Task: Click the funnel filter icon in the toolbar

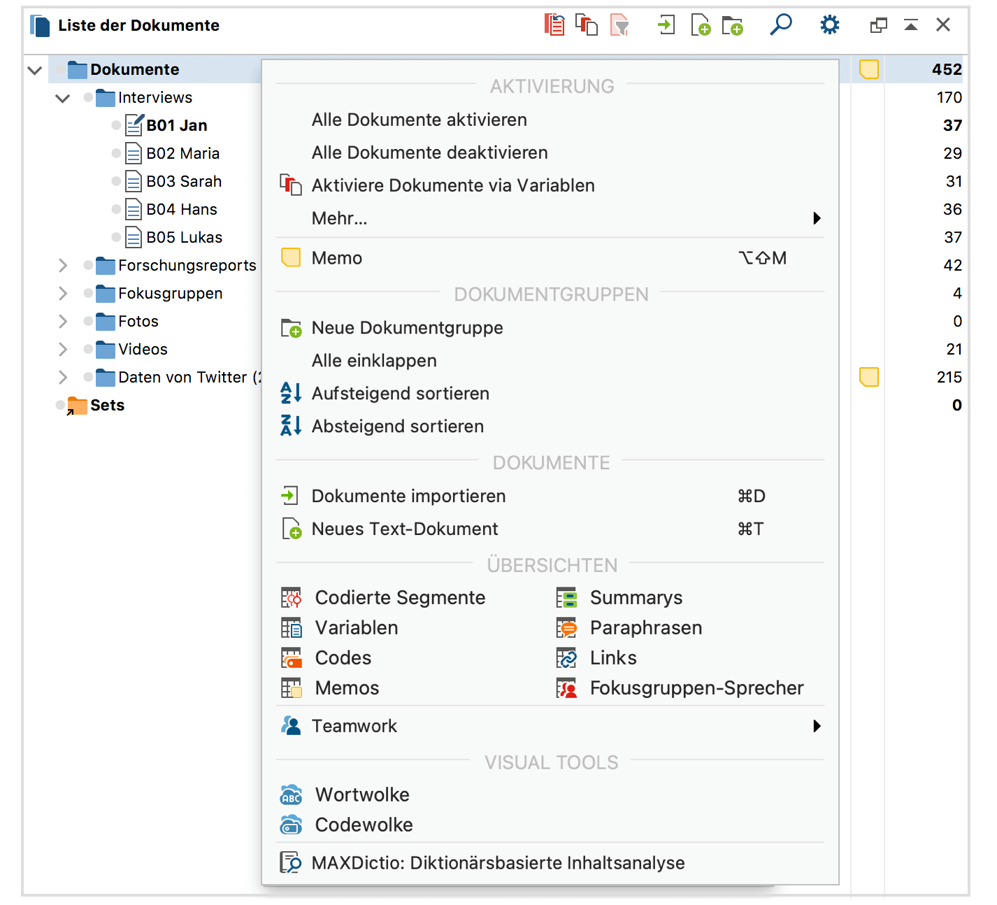Action: coord(619,25)
